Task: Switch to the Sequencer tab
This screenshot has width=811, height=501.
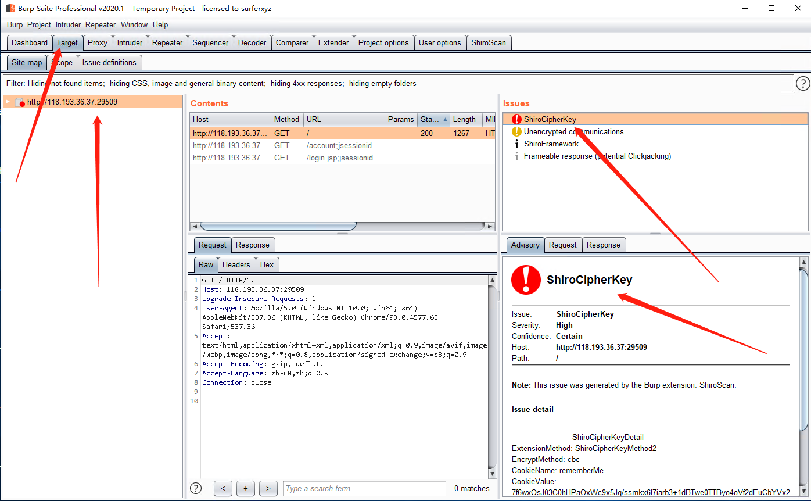Action: click(210, 42)
